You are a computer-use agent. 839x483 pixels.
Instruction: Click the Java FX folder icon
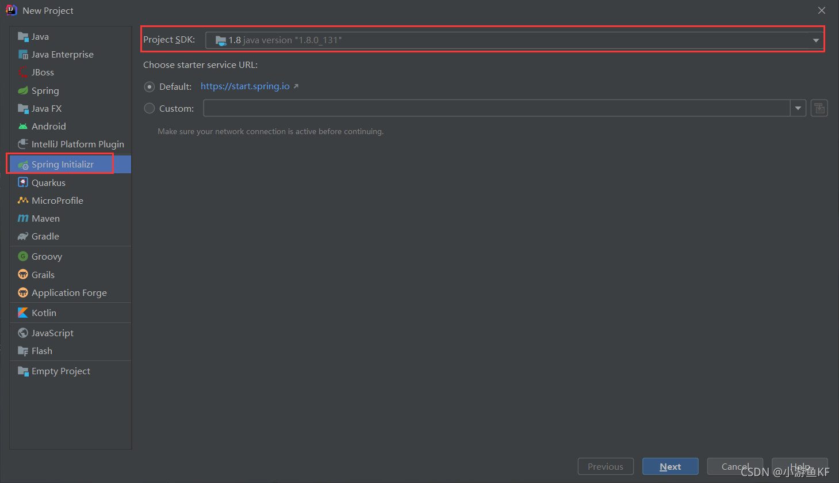23,108
